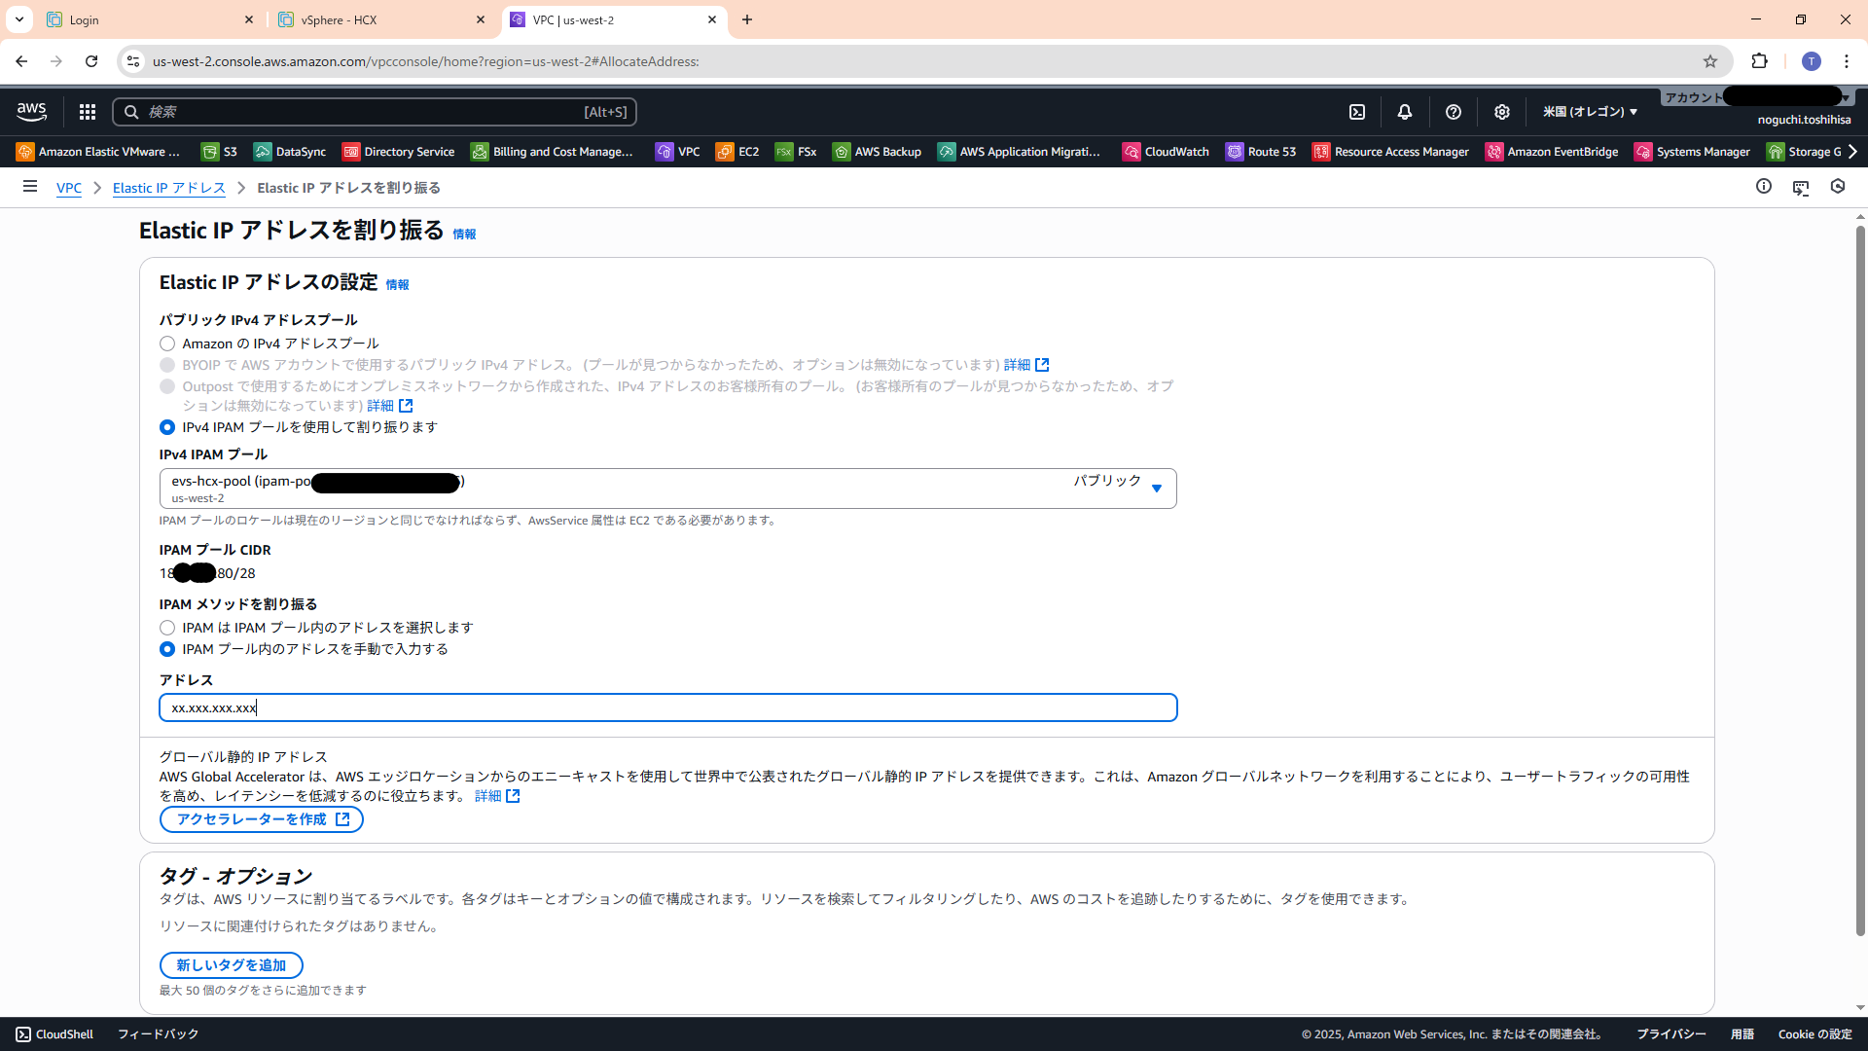Open CloudShell from the footer bar

[54, 1033]
